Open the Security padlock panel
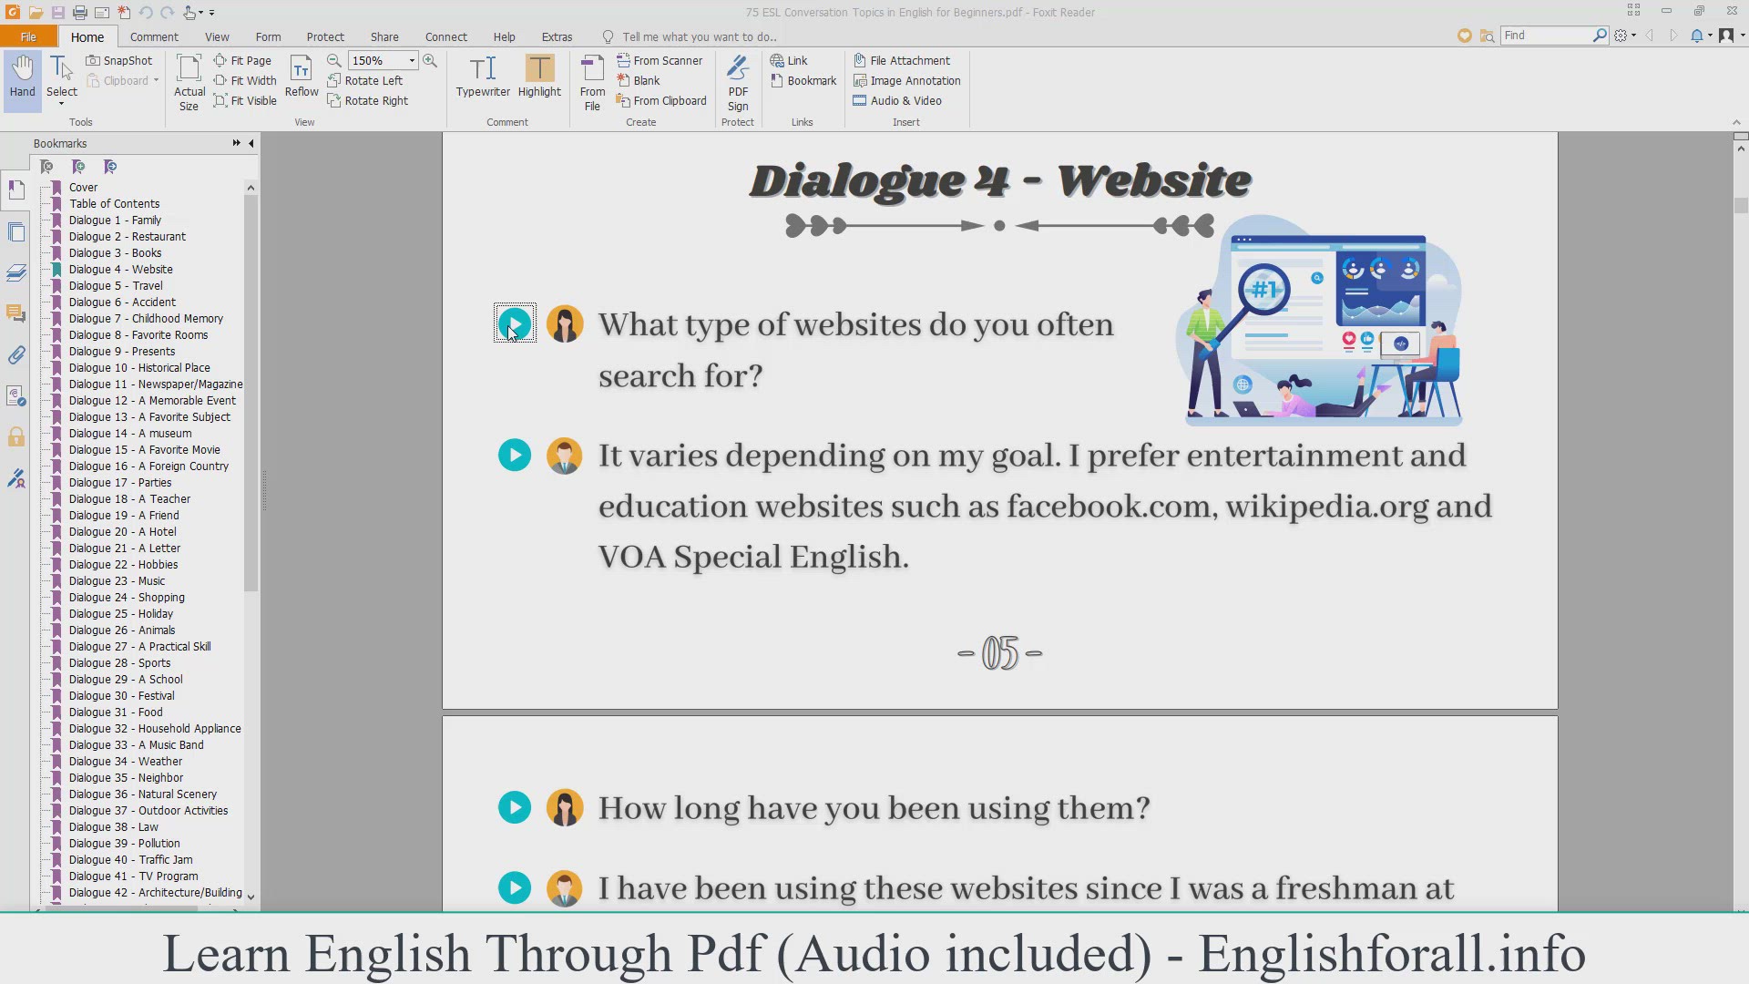Image resolution: width=1749 pixels, height=984 pixels. [x=16, y=437]
